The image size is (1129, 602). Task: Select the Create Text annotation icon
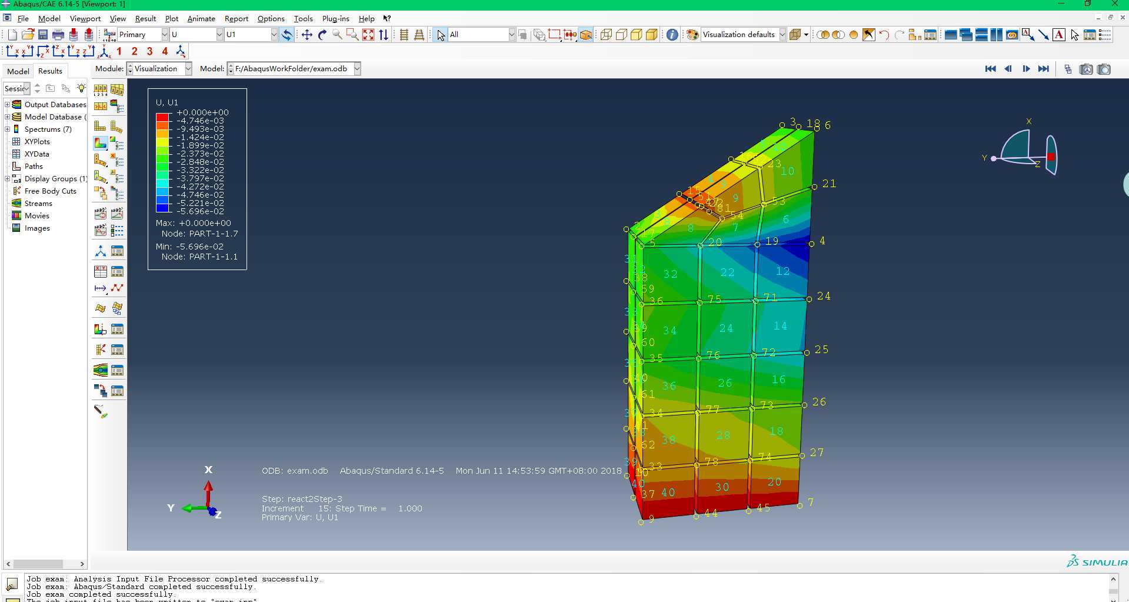[1058, 35]
